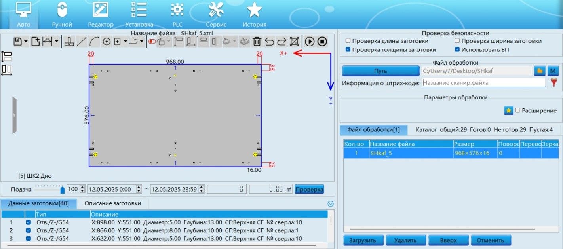Delete with the trash bin icon
Viewport: 563px width, 249px height.
coord(257,41)
